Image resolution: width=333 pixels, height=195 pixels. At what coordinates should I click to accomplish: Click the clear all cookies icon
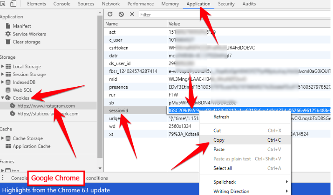121,14
